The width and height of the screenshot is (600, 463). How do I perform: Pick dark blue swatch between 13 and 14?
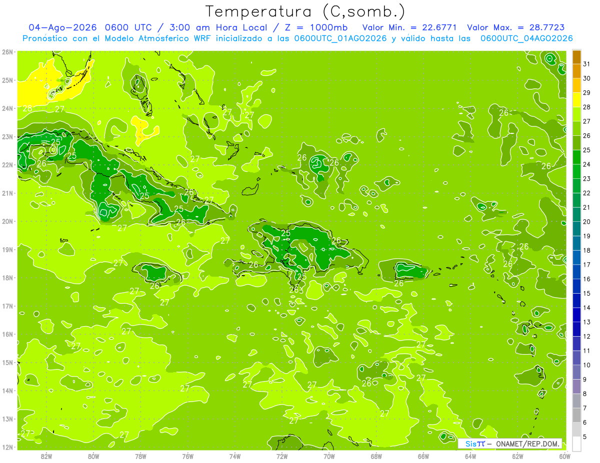click(x=576, y=315)
